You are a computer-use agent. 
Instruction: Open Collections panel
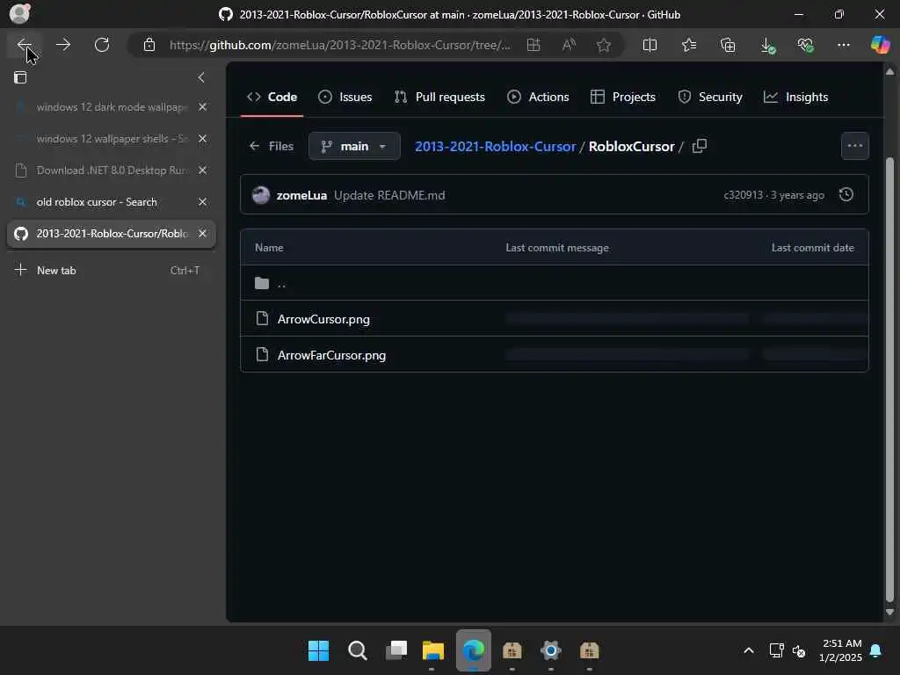pyautogui.click(x=728, y=45)
